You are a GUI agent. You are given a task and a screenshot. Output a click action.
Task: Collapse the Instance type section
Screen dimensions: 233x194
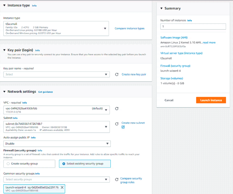pyautogui.click(x=5, y=5)
